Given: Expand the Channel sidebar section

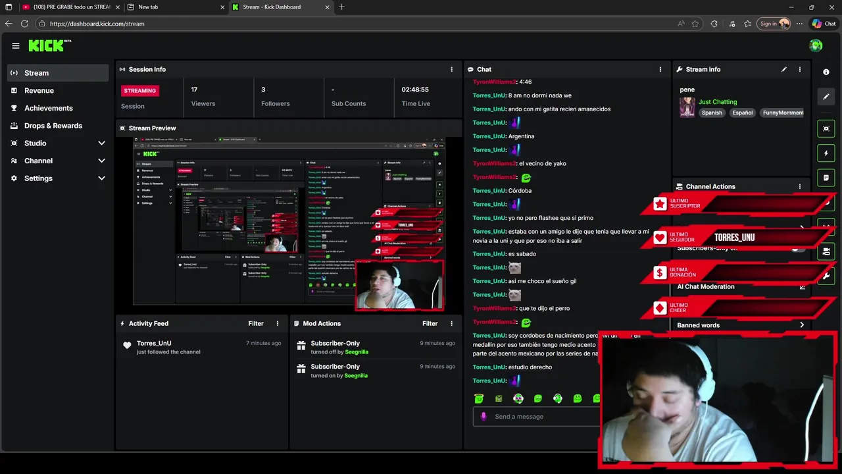Looking at the screenshot, I should click(x=101, y=161).
